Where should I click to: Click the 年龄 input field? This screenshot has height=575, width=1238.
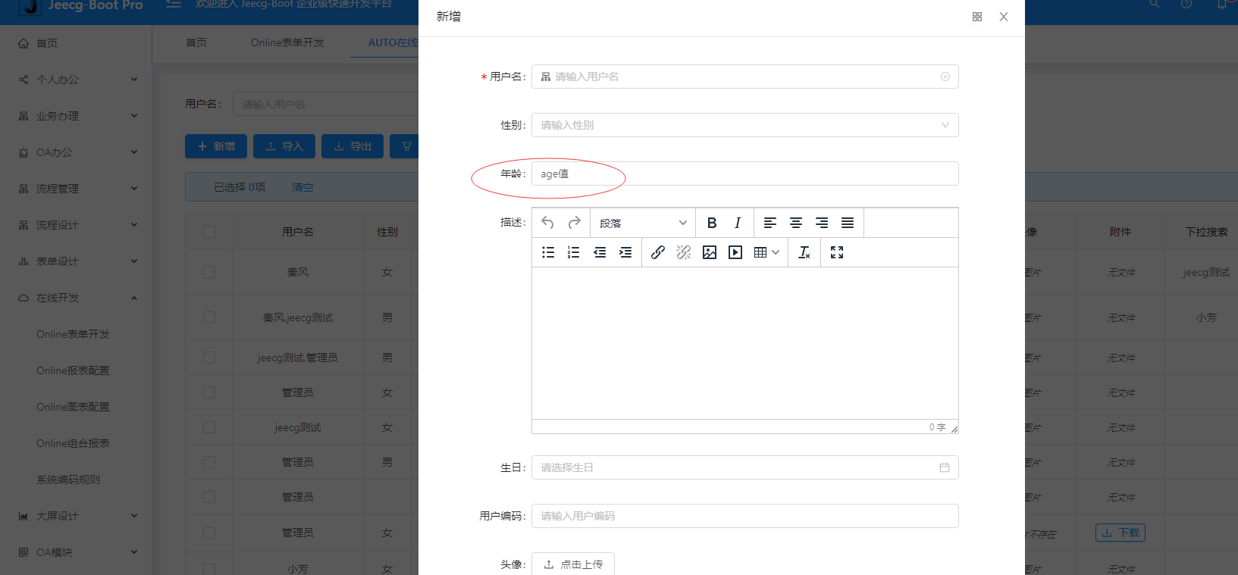(x=745, y=173)
